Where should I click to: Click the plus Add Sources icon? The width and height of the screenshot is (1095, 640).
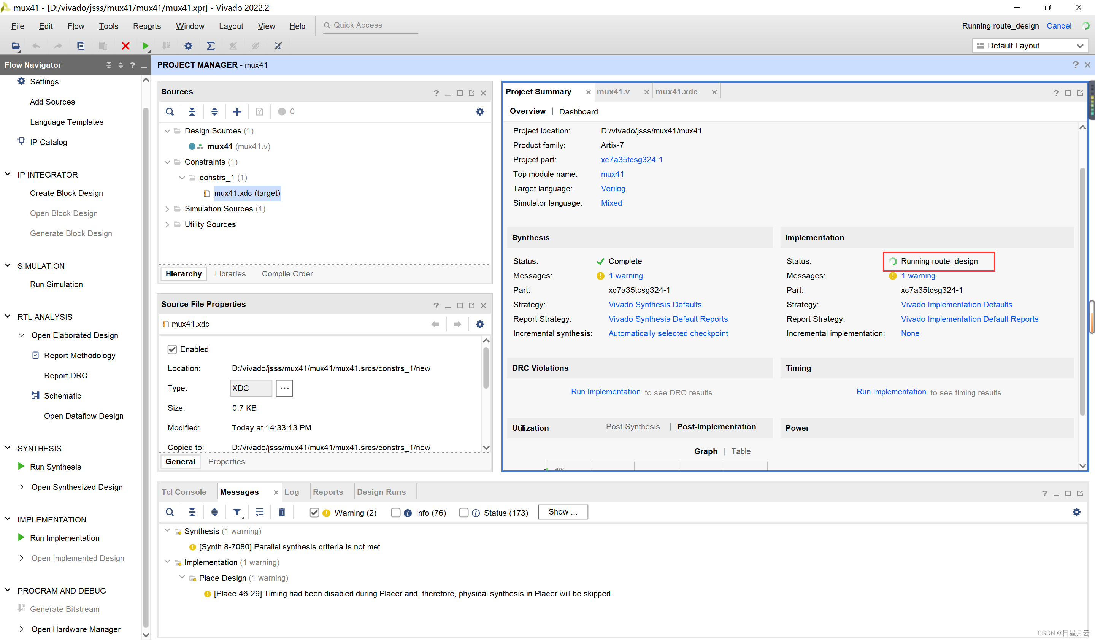coord(237,112)
